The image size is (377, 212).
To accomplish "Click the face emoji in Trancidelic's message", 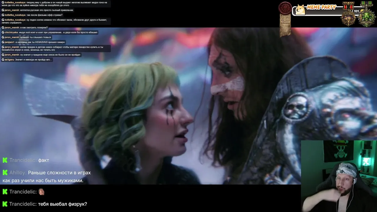I will [42, 192].
